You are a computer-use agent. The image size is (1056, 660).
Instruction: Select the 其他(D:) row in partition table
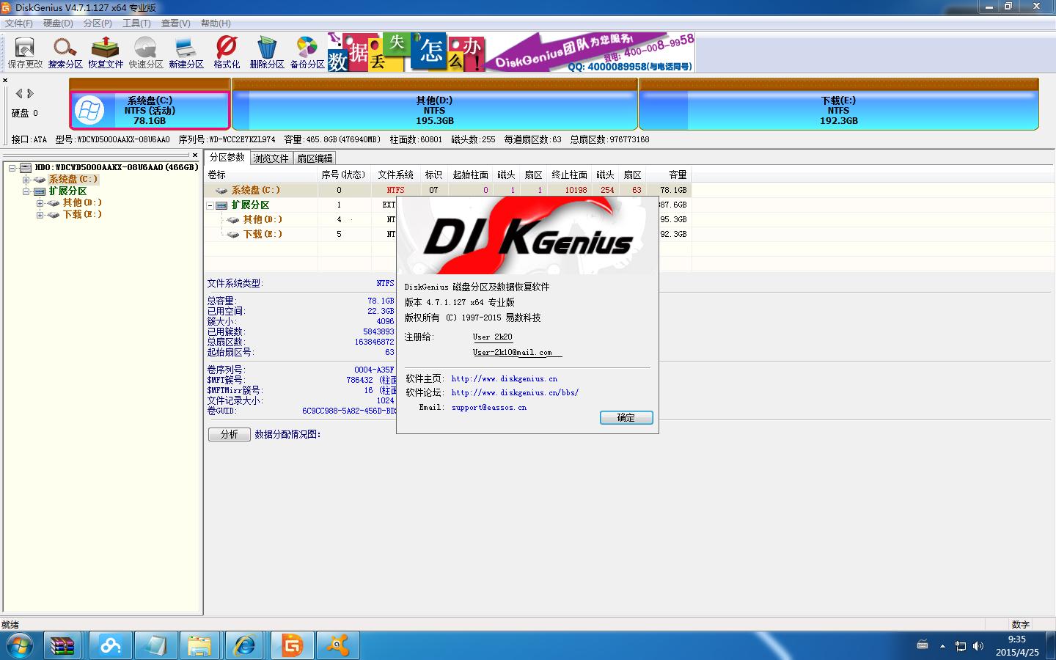tap(447, 219)
